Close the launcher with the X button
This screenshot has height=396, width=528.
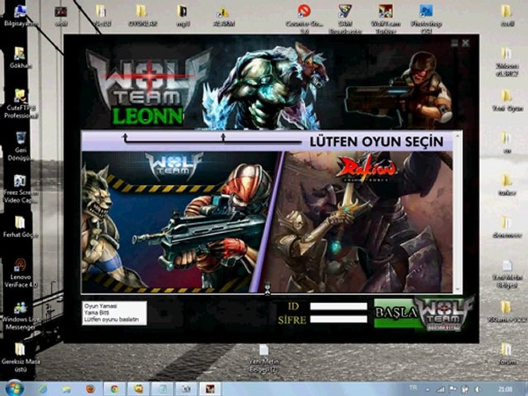point(466,43)
